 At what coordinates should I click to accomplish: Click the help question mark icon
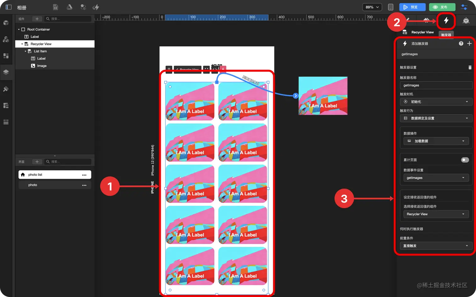point(461,43)
